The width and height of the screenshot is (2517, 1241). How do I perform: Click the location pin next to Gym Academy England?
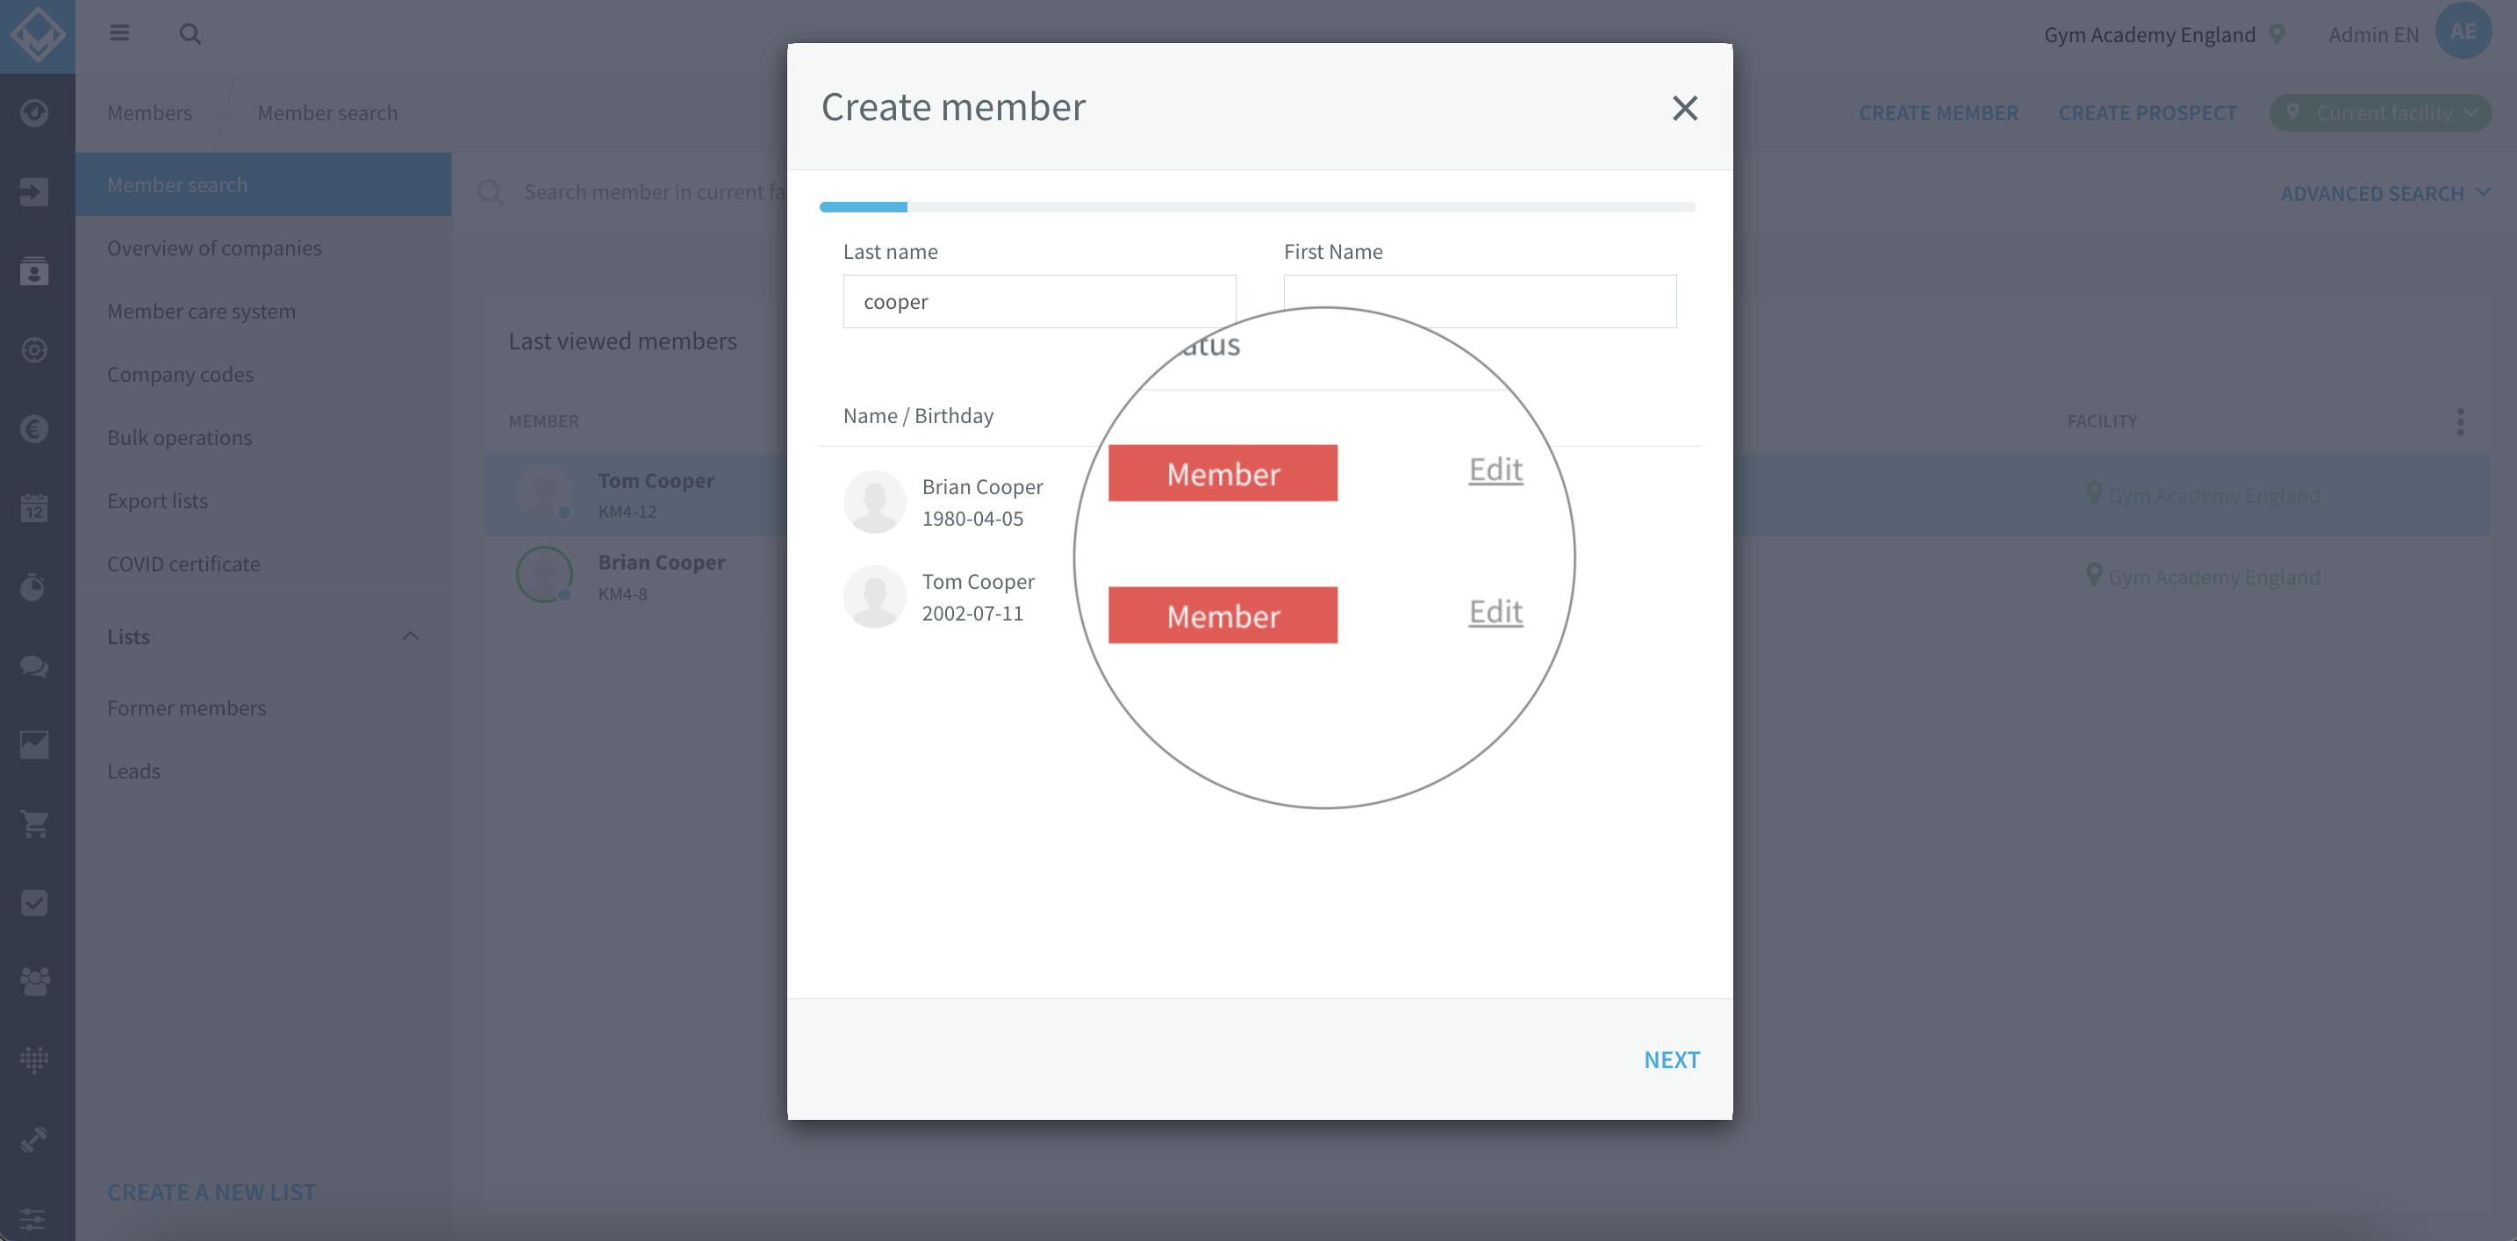(x=2277, y=34)
